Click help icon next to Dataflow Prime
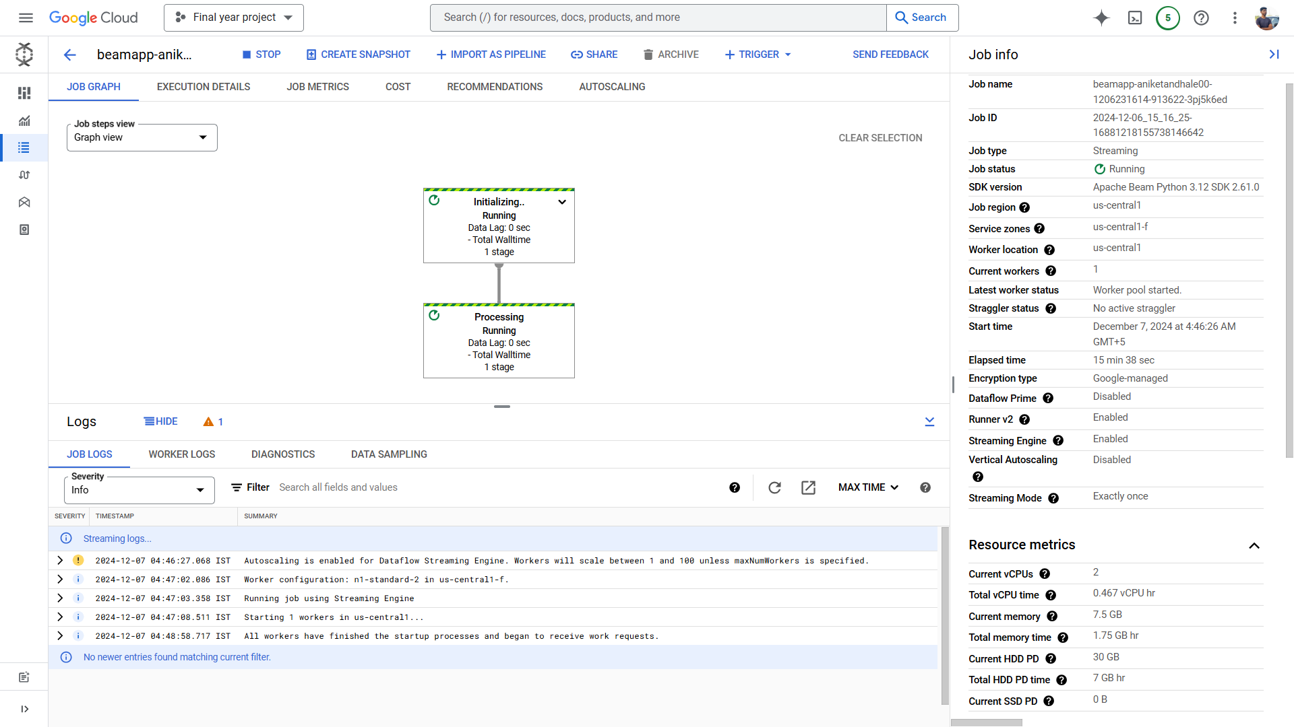This screenshot has width=1294, height=727. click(1048, 399)
